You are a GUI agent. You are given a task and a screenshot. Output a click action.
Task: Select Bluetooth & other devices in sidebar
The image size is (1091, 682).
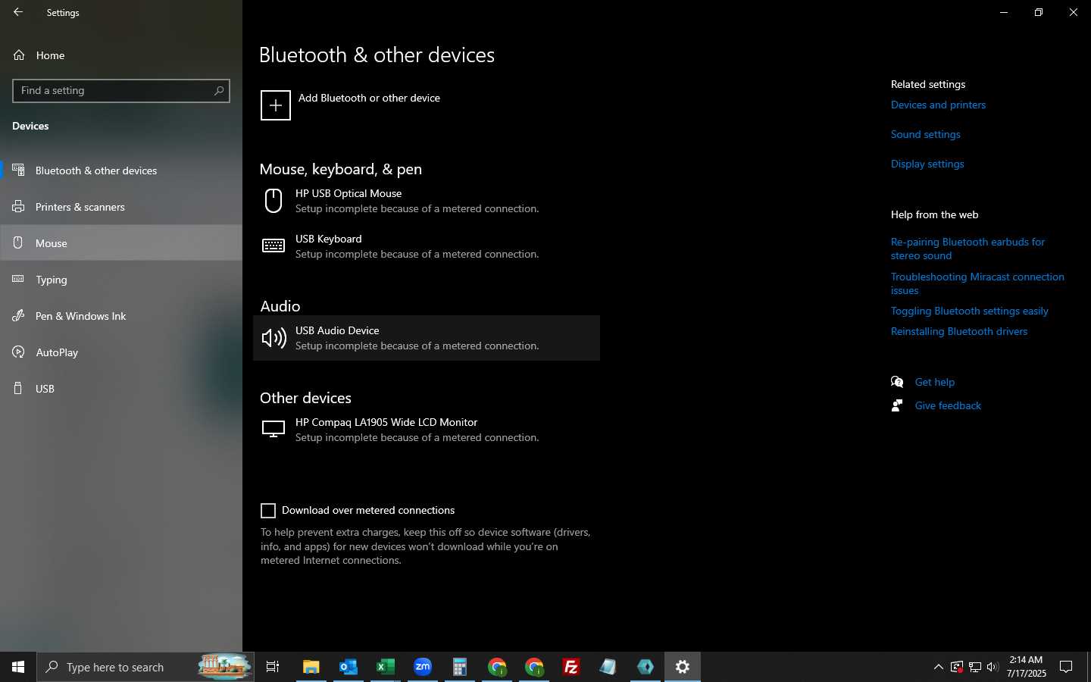click(x=121, y=170)
